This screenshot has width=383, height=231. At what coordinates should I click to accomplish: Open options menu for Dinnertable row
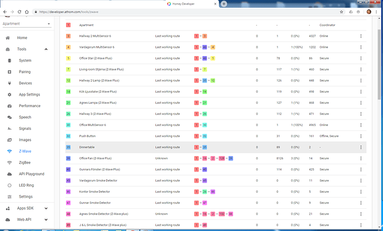361,147
